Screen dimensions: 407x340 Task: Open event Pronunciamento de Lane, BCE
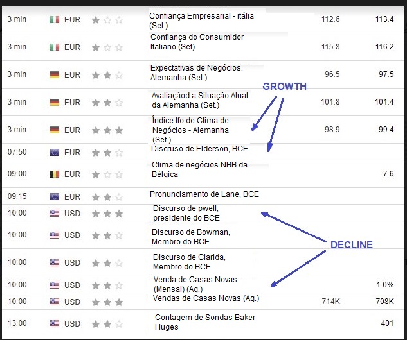pos(204,194)
